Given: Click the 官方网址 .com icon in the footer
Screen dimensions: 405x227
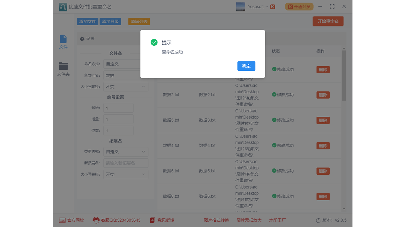Looking at the screenshot, I should point(62,220).
